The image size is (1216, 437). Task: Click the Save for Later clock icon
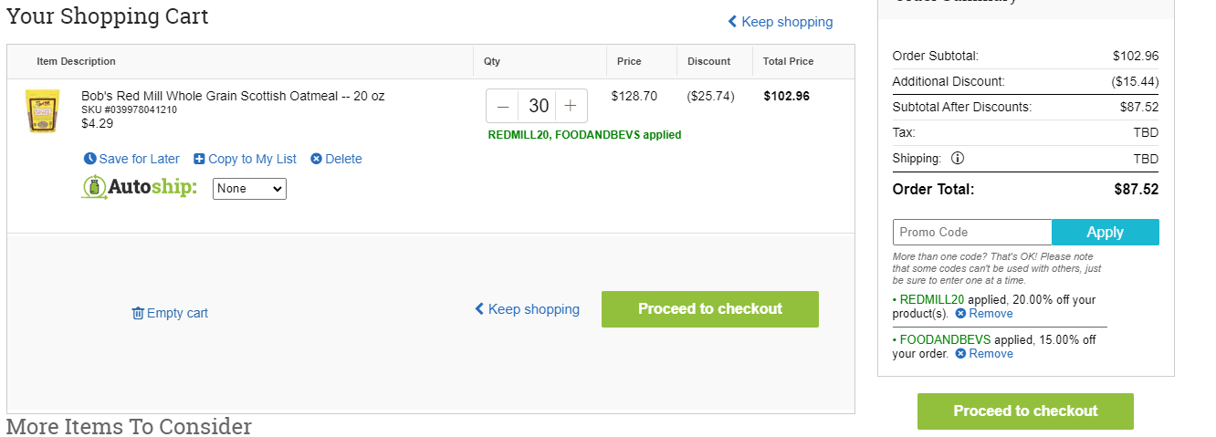click(x=89, y=159)
